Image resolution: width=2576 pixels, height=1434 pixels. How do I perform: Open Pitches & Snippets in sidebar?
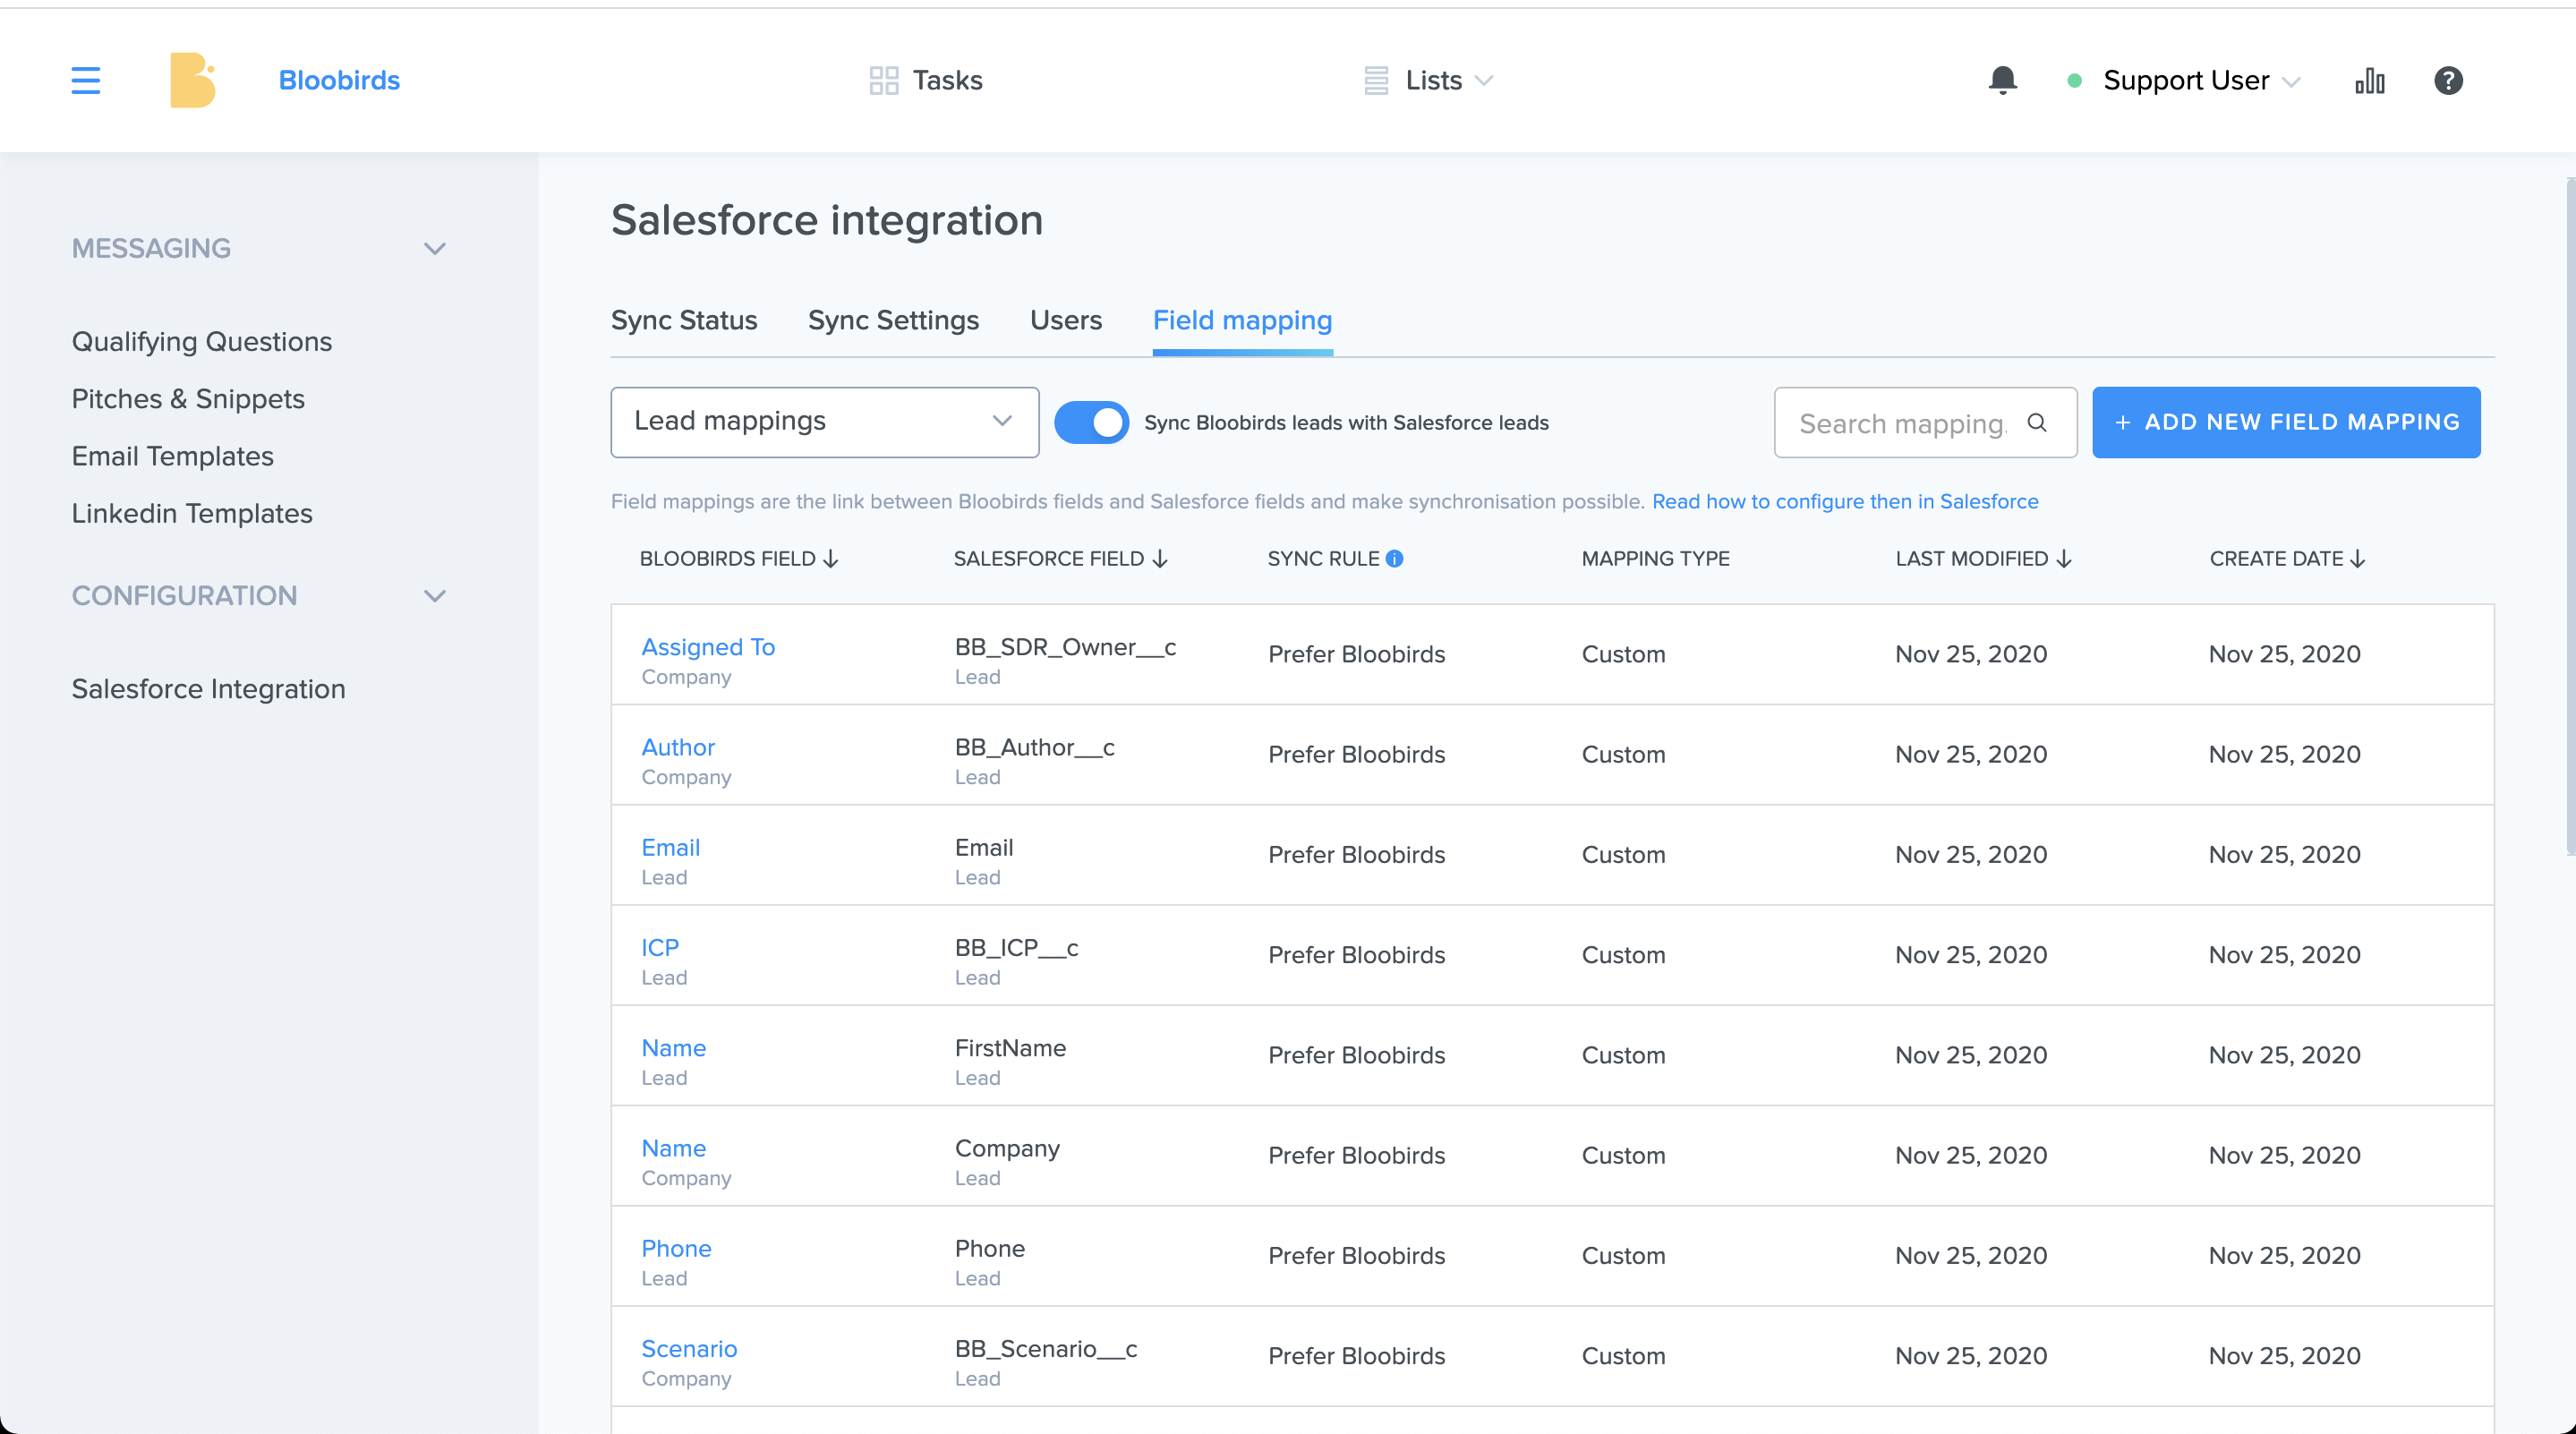pyautogui.click(x=188, y=399)
